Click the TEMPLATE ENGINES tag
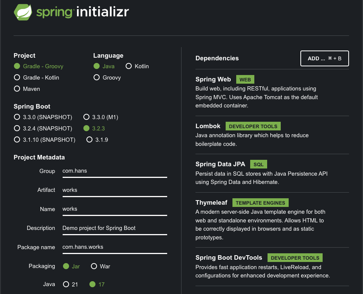The width and height of the screenshot is (363, 294). (x=260, y=203)
